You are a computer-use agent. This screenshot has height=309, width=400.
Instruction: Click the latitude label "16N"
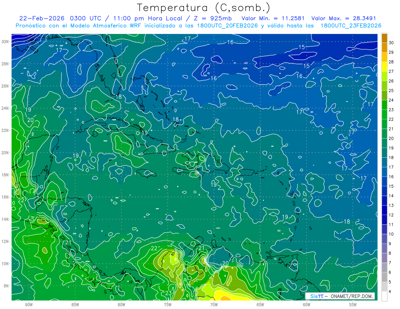pos(5,197)
